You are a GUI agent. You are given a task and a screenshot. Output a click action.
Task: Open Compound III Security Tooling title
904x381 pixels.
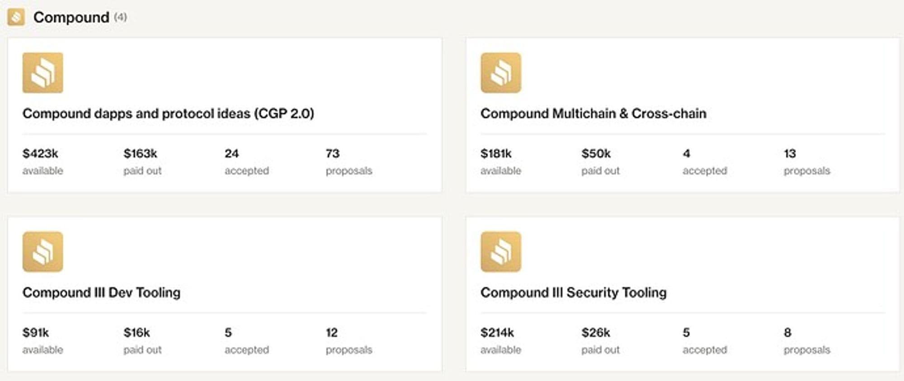pyautogui.click(x=574, y=292)
